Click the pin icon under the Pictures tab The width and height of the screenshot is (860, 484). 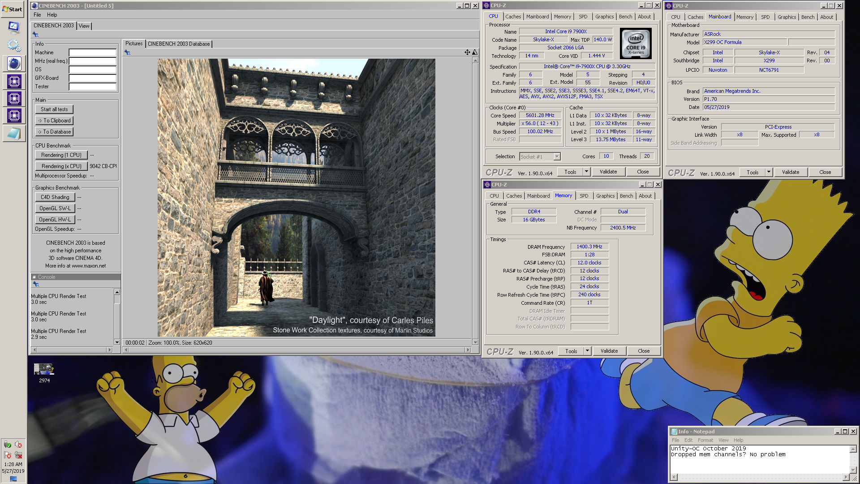(x=127, y=52)
